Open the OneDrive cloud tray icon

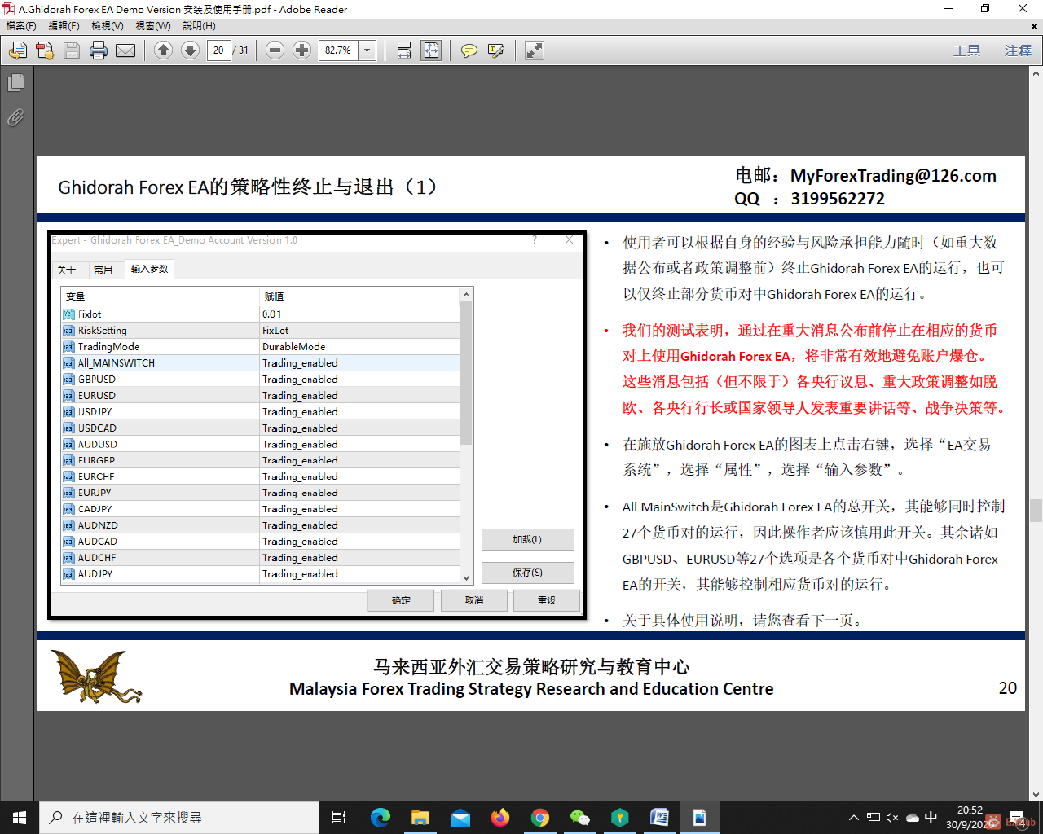coord(913,818)
